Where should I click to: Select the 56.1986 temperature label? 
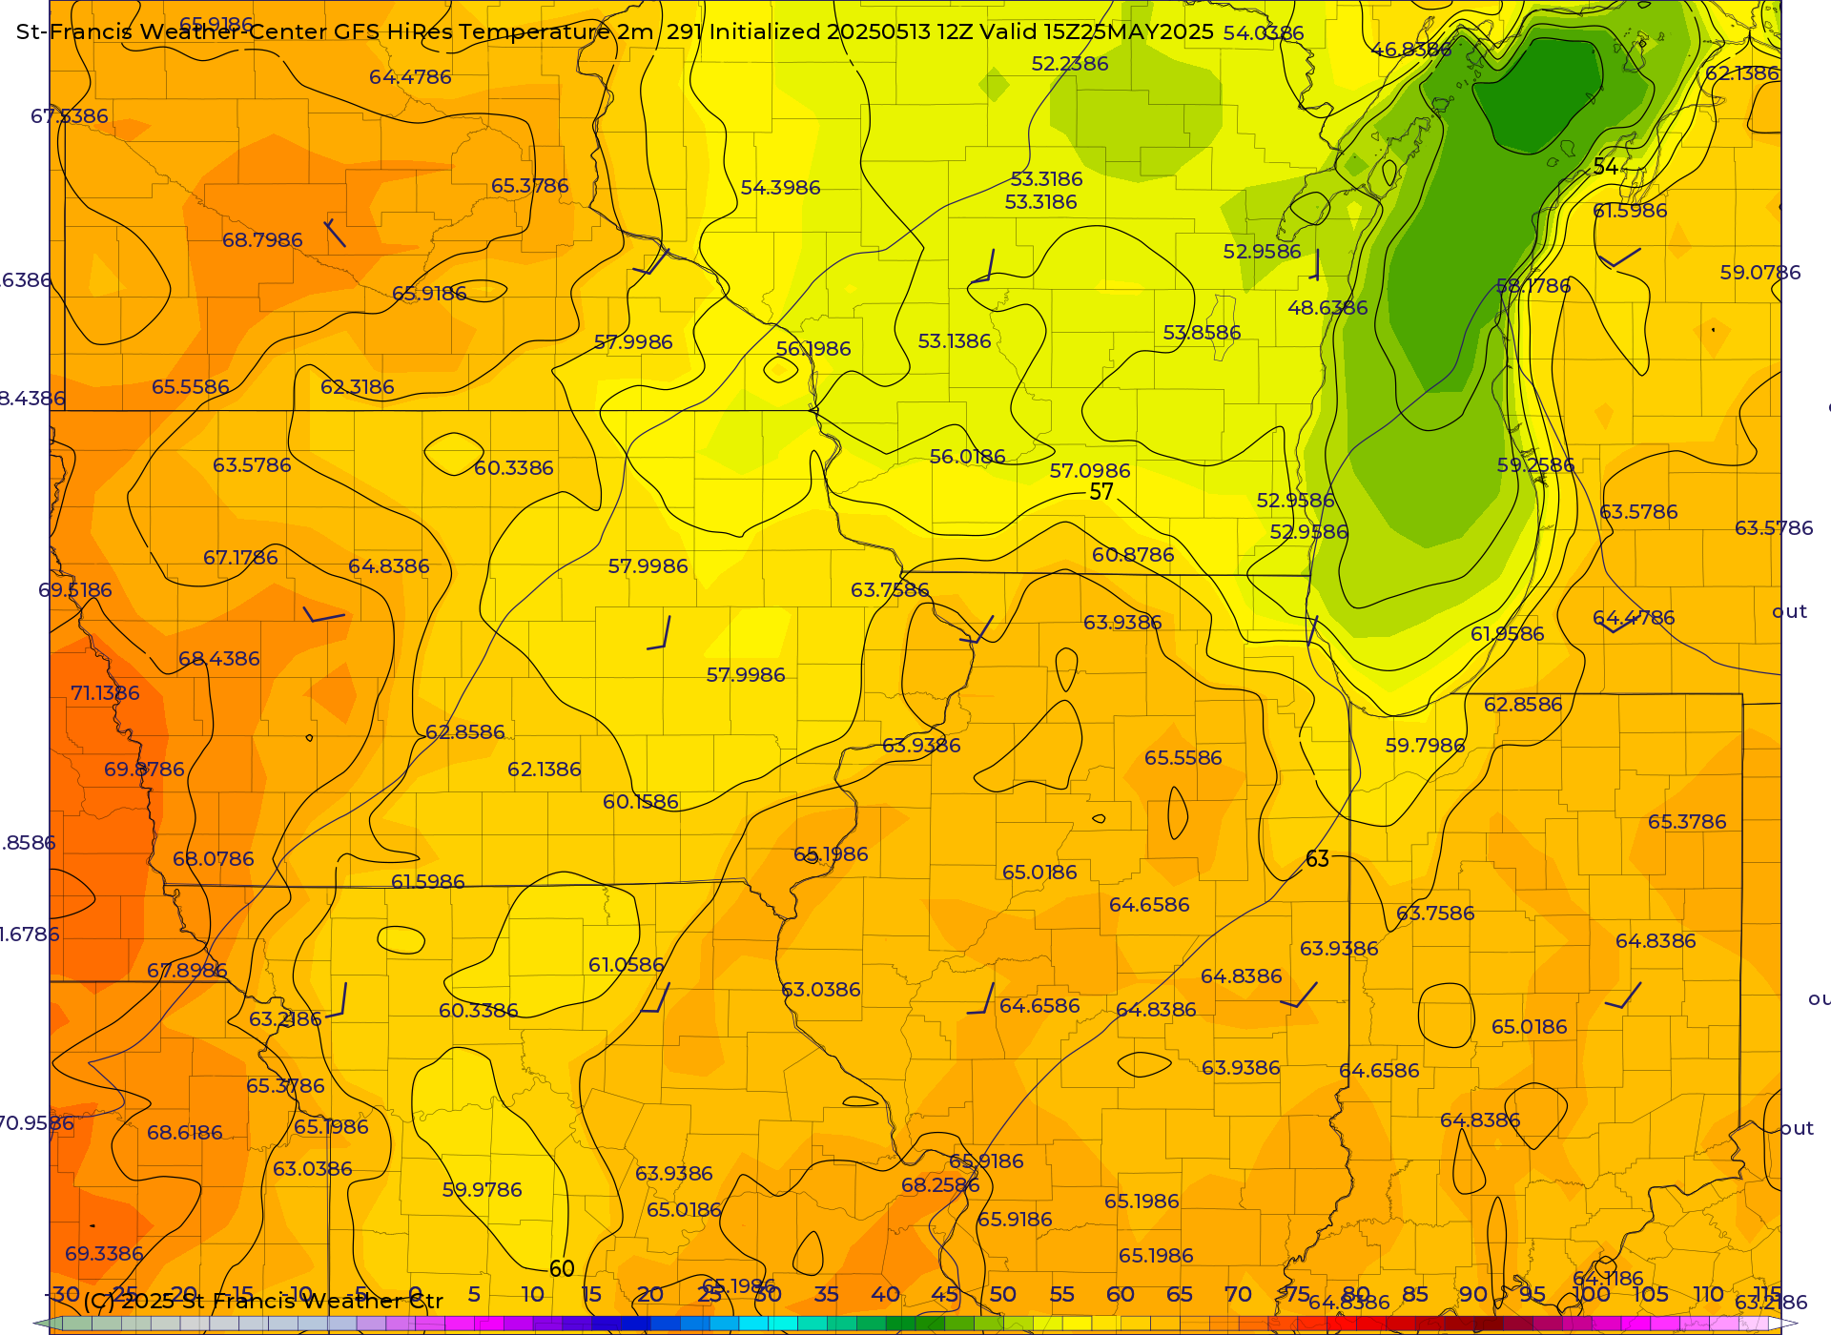(x=813, y=349)
